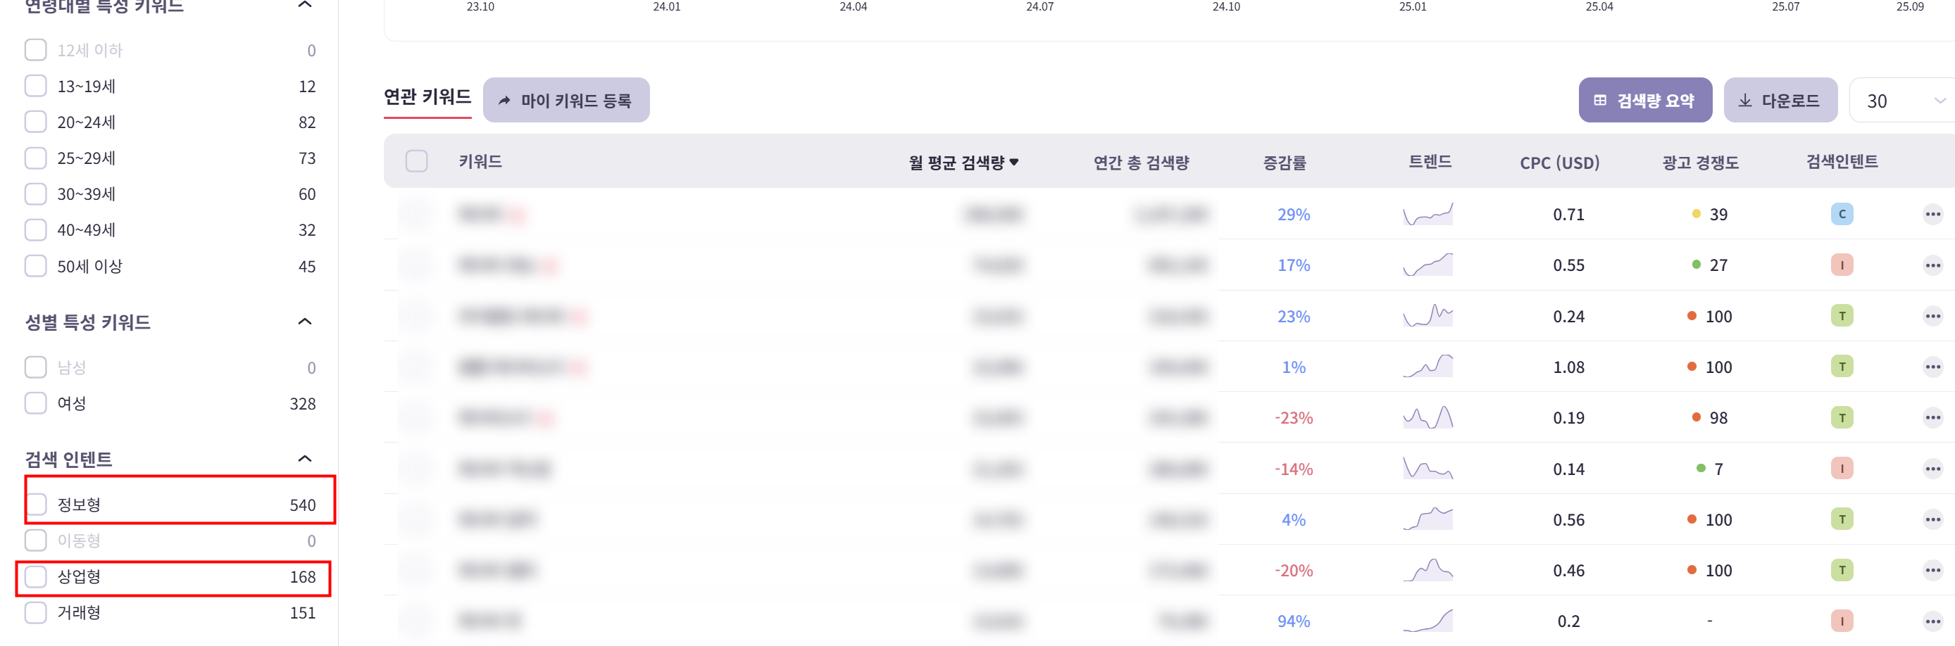1955x646 pixels.
Task: Select all keywords with header checkbox
Action: pos(417,162)
